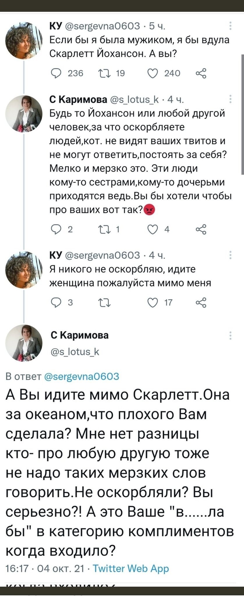The image size is (244, 598).
Task: Open the @s_lotus_k handle under С Каримова
Action: tap(75, 352)
